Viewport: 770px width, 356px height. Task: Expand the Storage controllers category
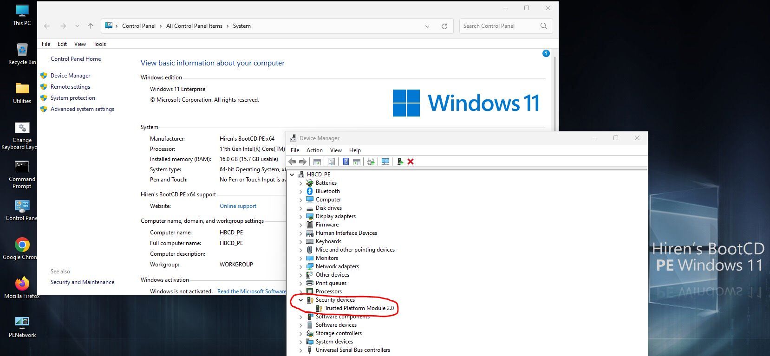300,333
